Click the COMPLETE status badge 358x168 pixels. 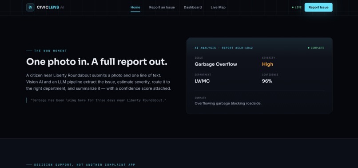coord(316,48)
